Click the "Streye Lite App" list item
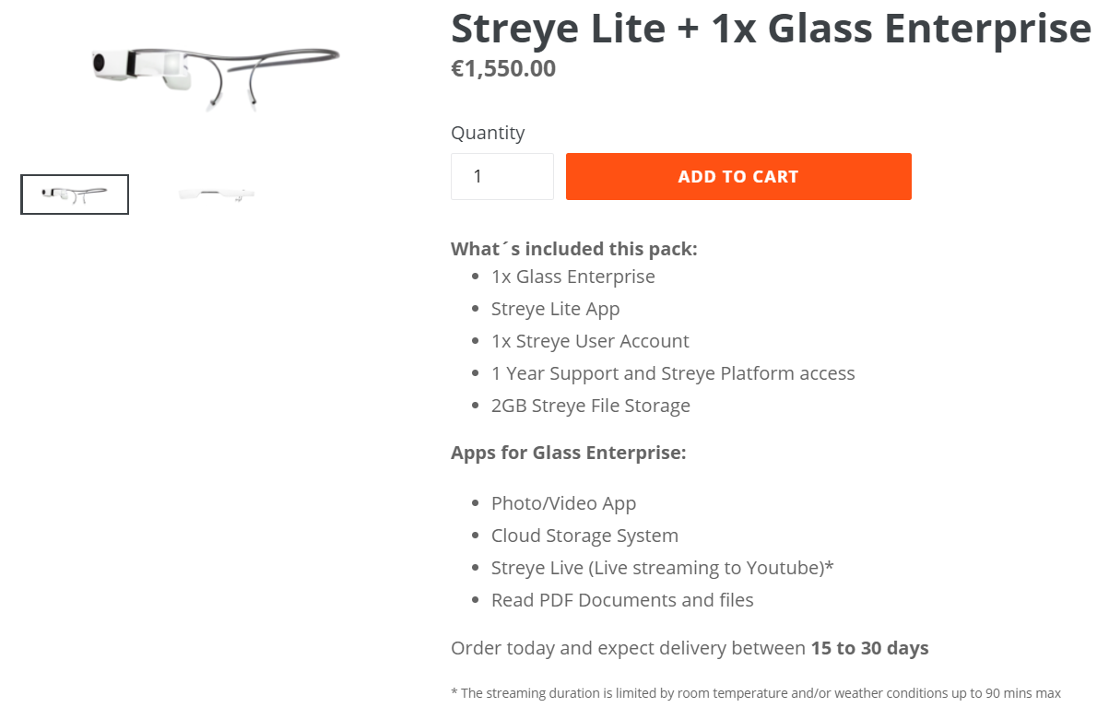1109x719 pixels. point(556,309)
